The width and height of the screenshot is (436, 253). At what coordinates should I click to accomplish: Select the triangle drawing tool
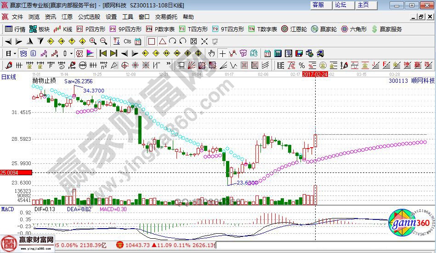tap(162, 41)
